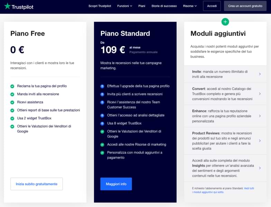
Task: Click checkmark beside Usa 2 widget TrustBox
Action: [12, 118]
